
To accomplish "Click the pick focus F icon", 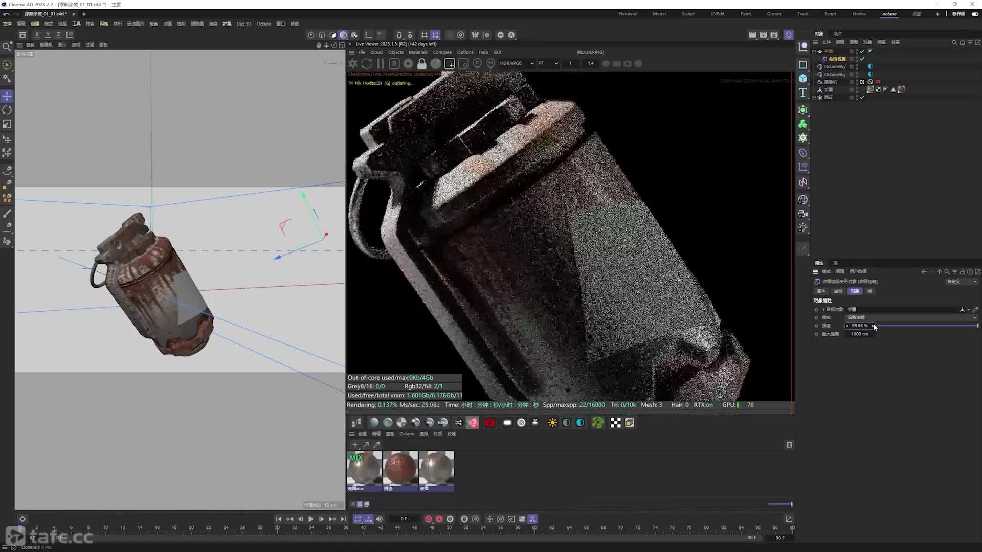I will pyautogui.click(x=477, y=63).
